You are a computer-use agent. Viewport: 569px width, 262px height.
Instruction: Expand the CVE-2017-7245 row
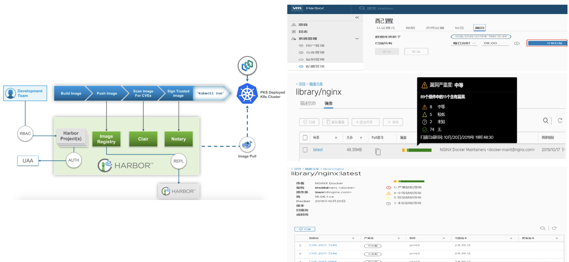[300, 245]
